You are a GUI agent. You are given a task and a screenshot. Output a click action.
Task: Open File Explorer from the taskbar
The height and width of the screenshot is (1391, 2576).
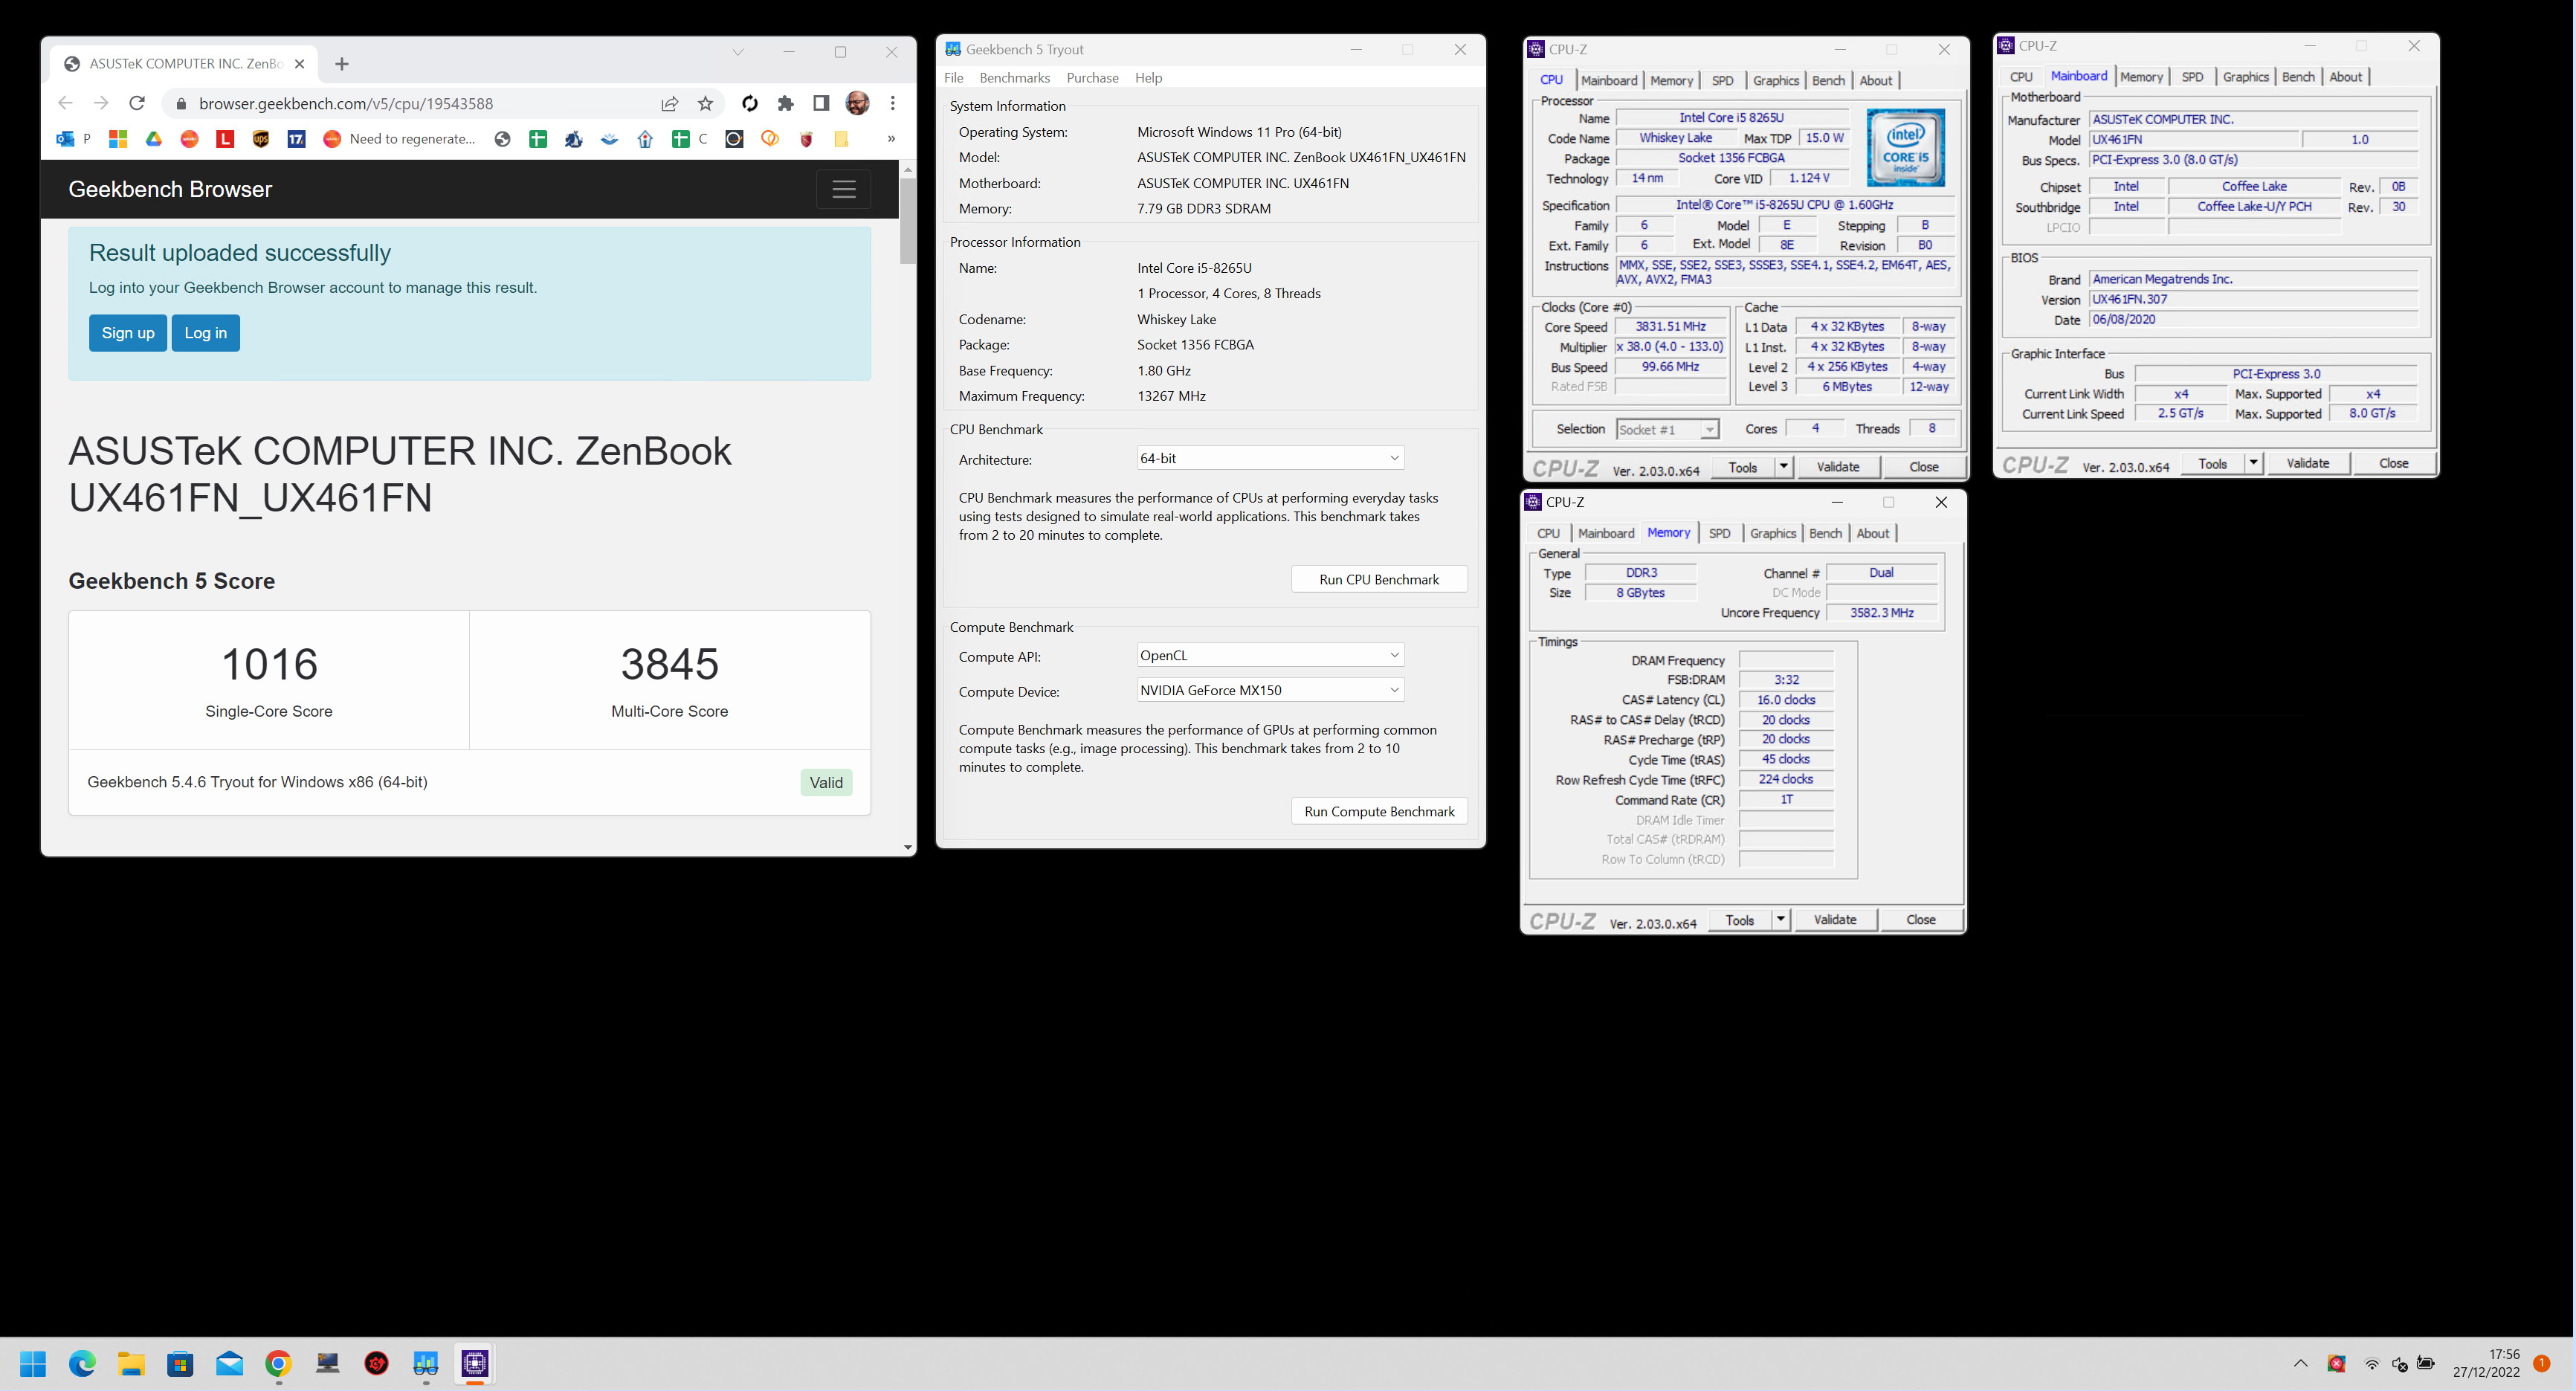click(x=131, y=1363)
